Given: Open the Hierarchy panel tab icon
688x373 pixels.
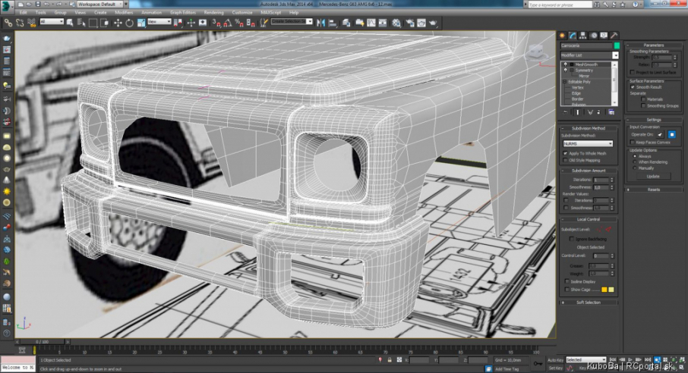Looking at the screenshot, I should coord(583,36).
